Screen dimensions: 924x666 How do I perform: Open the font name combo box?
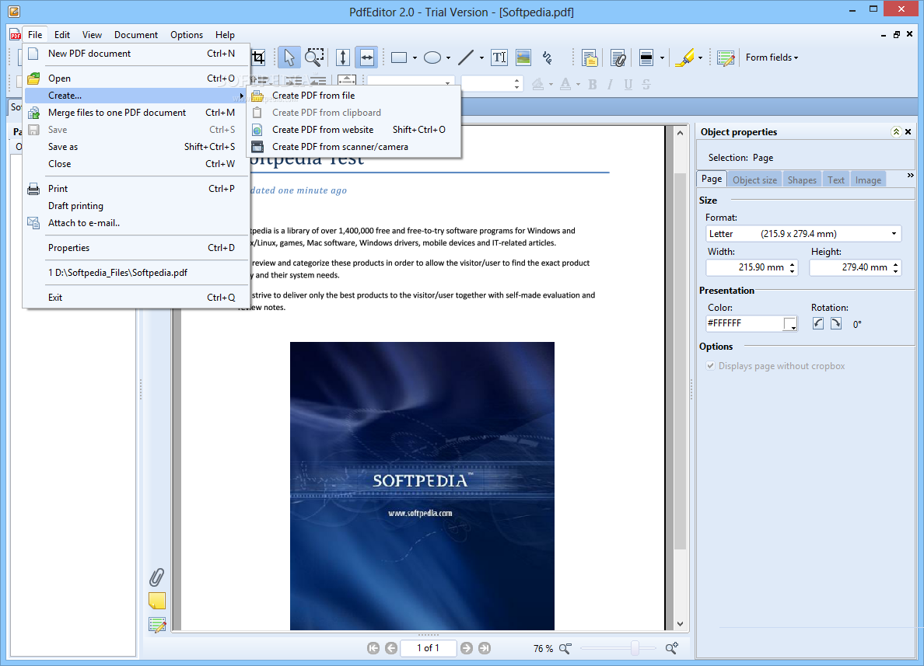coord(411,84)
